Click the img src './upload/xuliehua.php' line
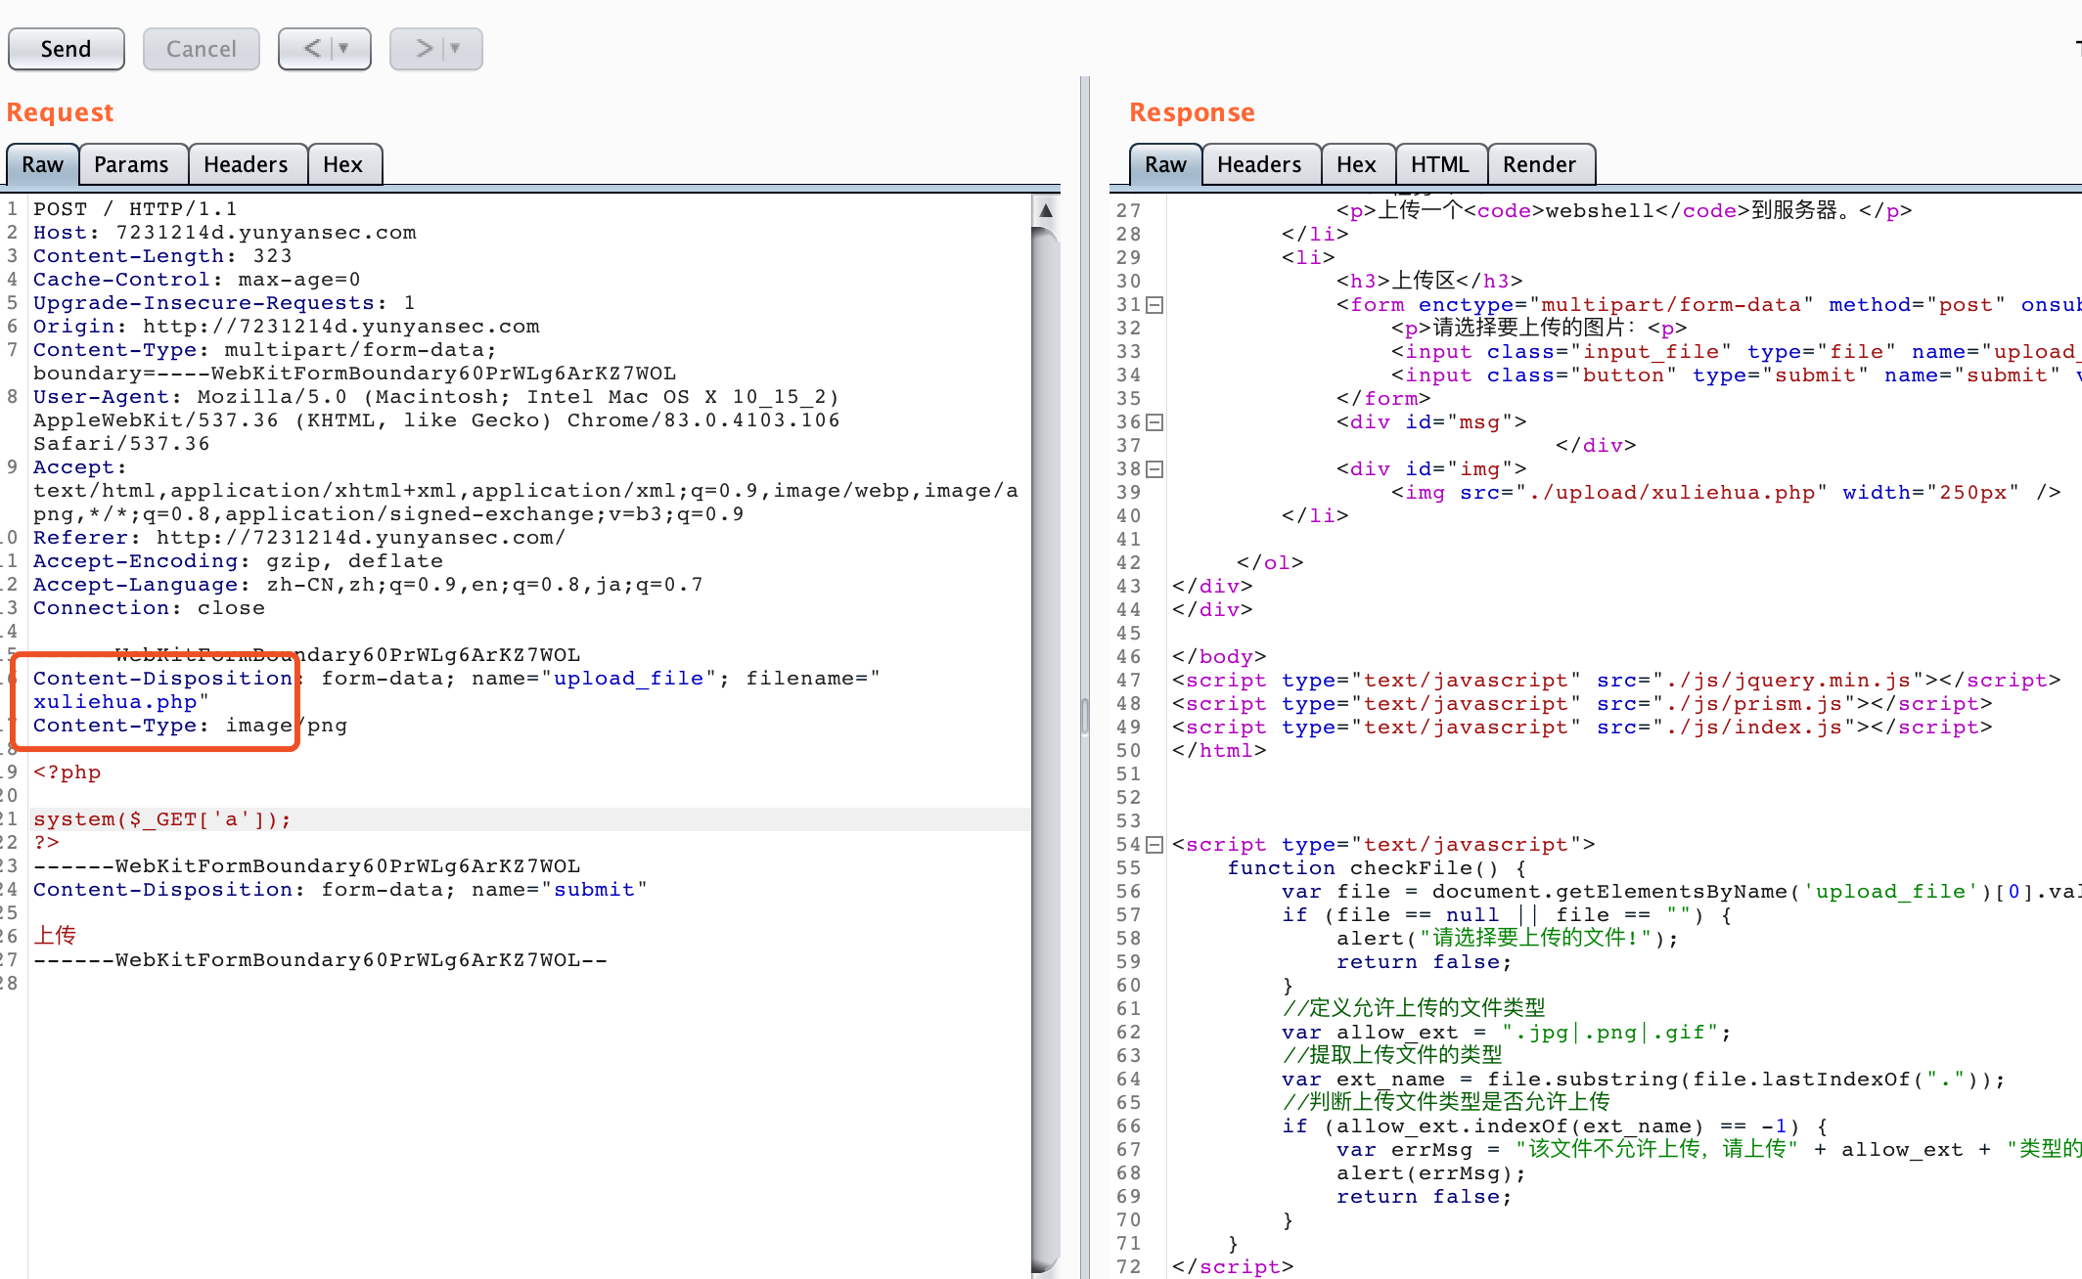The width and height of the screenshot is (2082, 1279). (1727, 493)
